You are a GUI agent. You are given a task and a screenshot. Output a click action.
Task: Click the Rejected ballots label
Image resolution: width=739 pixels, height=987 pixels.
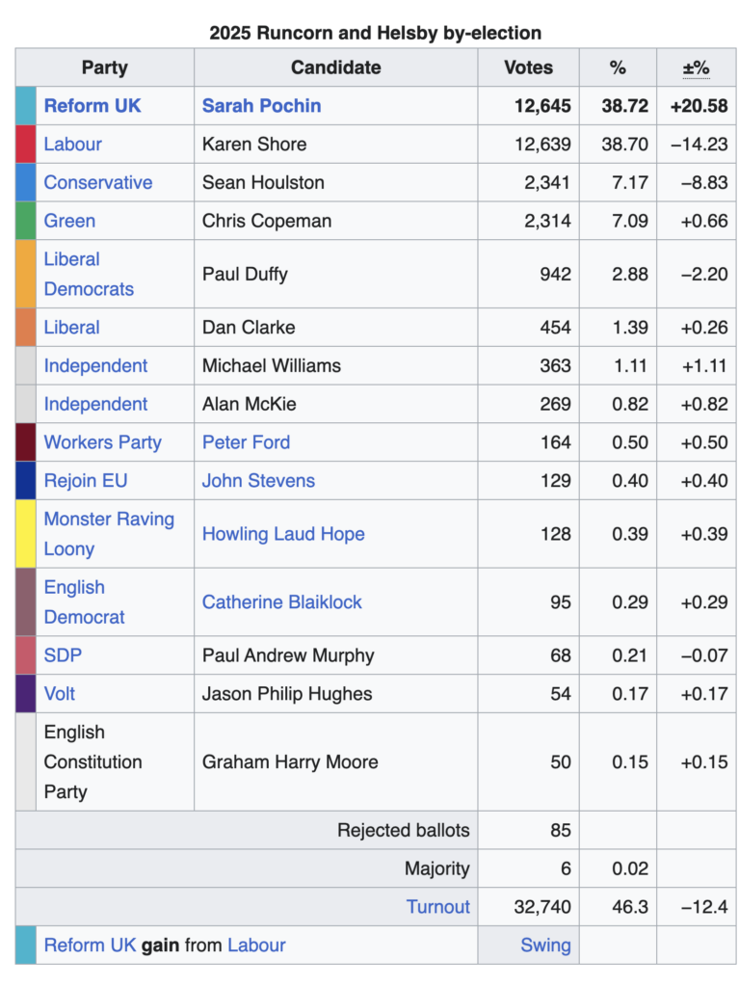[404, 830]
